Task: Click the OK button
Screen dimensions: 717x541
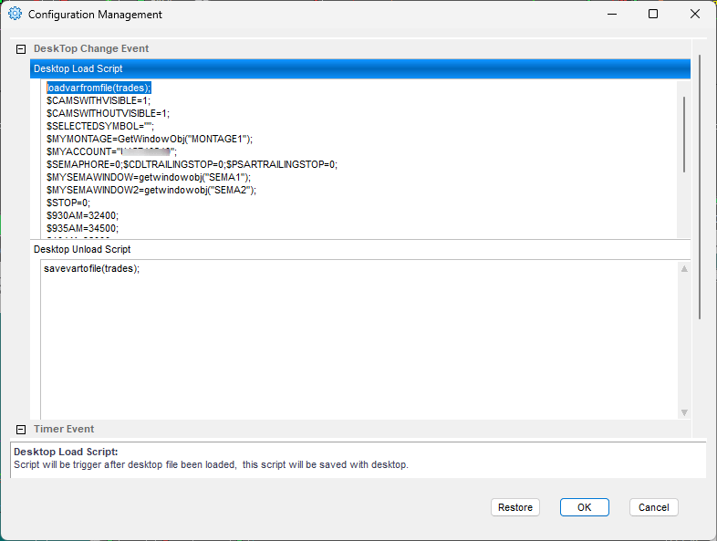Action: (x=585, y=507)
